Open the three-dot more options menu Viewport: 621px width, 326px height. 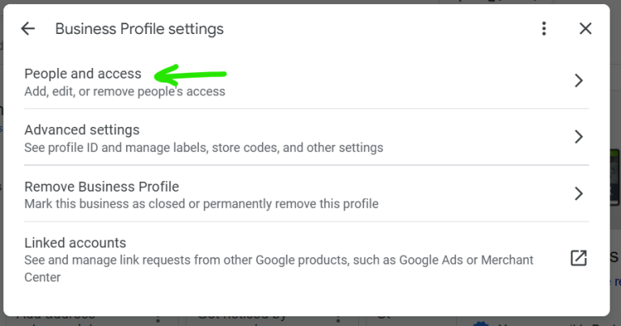544,29
